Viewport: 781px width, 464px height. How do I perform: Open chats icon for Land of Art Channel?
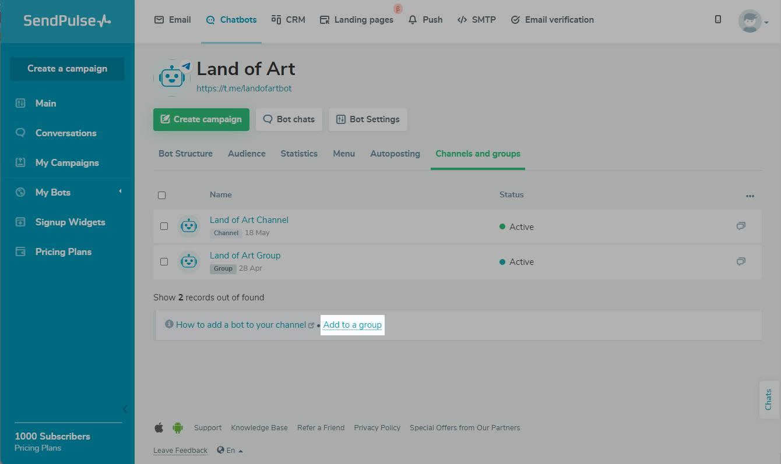coord(741,226)
